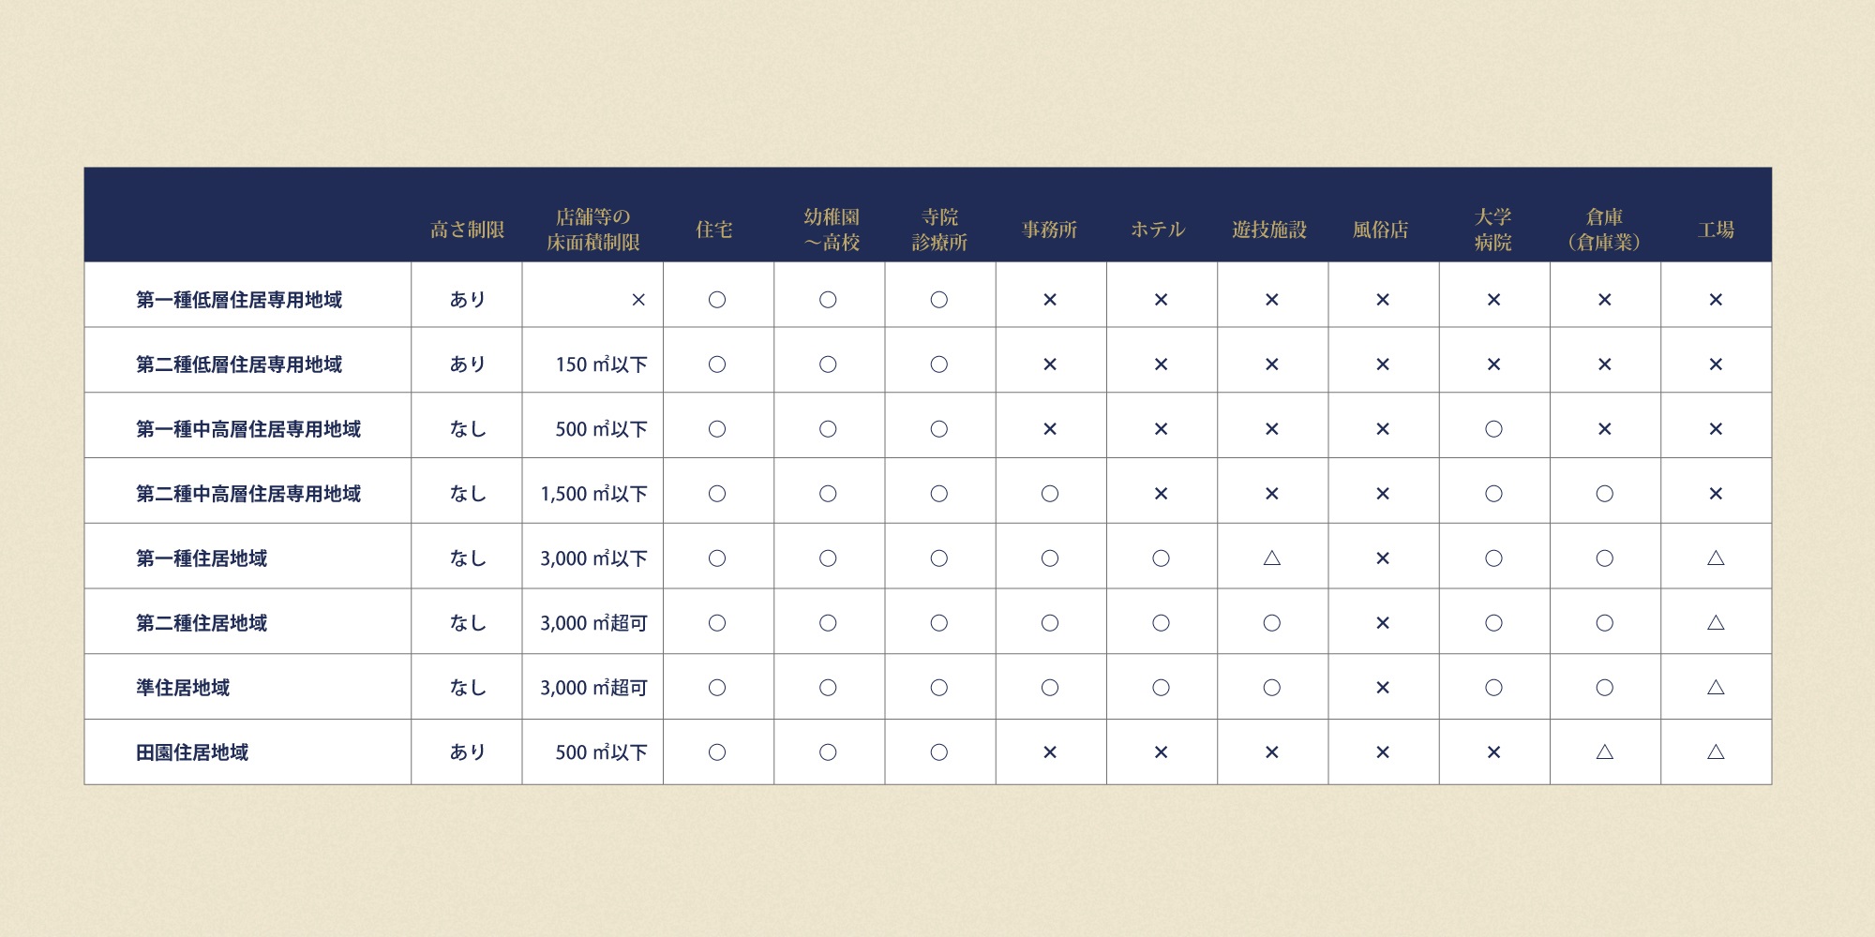
Task: Click the triangle under 工場 for 第二種住居地域
Action: click(x=1716, y=623)
